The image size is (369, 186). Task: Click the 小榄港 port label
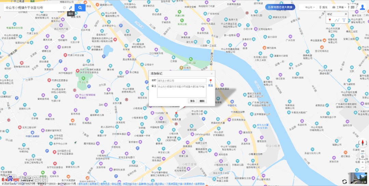pyautogui.click(x=273, y=146)
